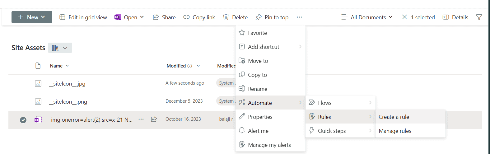This screenshot has height=154, width=490.
Task: Sort by the Name column header
Action: 56,66
